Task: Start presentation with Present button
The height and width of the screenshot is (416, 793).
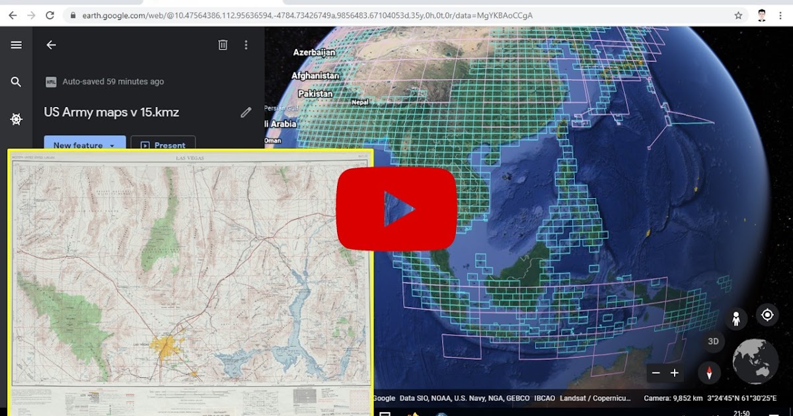Action: (163, 144)
